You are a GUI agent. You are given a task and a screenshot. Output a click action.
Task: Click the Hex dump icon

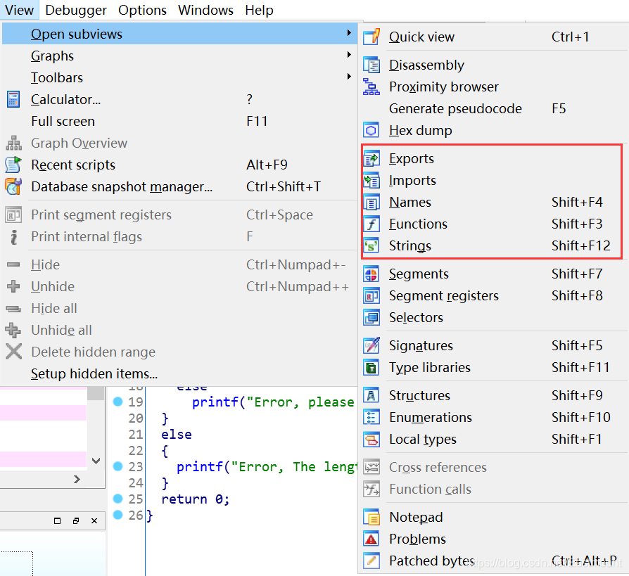pos(371,130)
